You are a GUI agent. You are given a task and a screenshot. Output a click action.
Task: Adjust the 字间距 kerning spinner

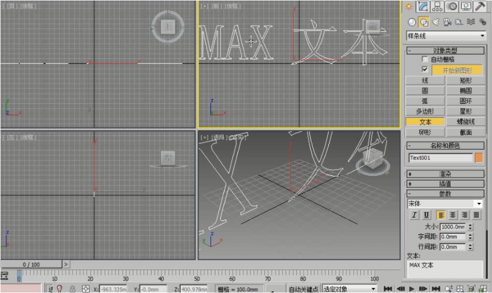470,236
